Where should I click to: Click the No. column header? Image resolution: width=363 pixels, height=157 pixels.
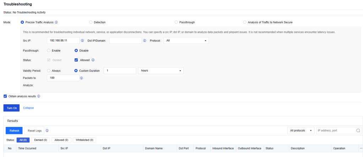pos(10,148)
